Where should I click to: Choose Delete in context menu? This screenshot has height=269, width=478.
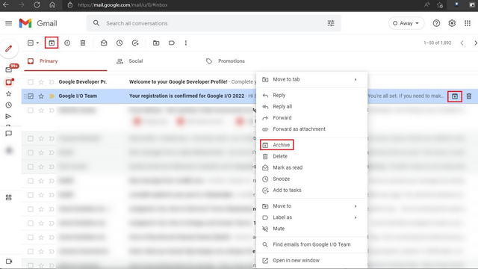coord(312,156)
